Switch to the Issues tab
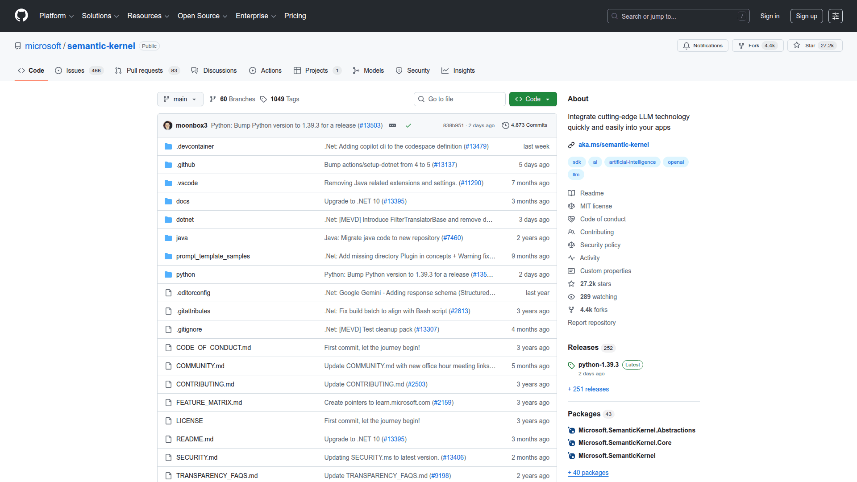Screen dimensions: 857x482 coord(75,71)
